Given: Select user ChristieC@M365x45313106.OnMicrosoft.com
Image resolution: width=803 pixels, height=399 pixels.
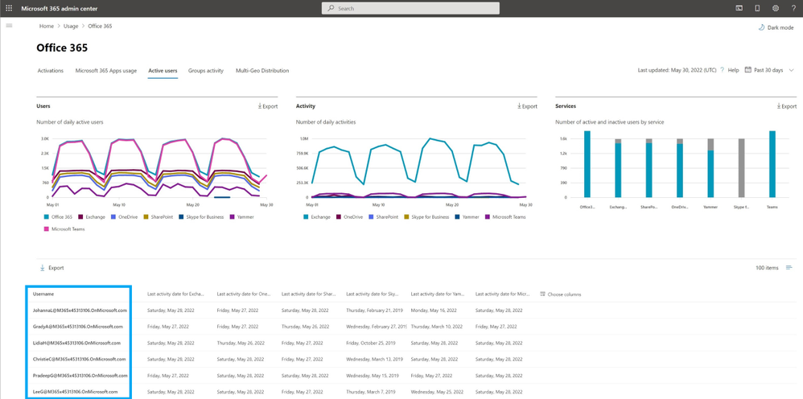Looking at the screenshot, I should point(80,360).
